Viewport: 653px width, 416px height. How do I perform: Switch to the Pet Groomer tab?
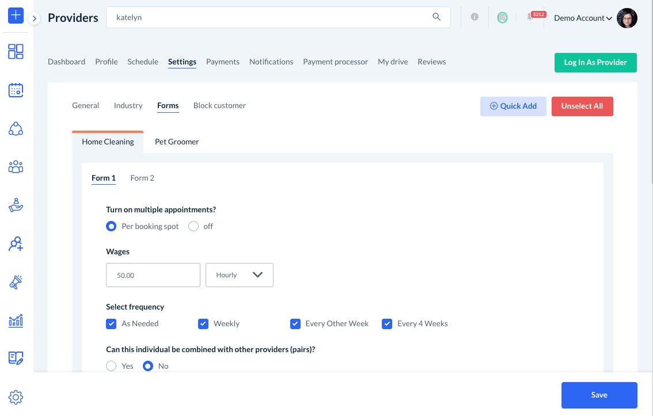[177, 142]
